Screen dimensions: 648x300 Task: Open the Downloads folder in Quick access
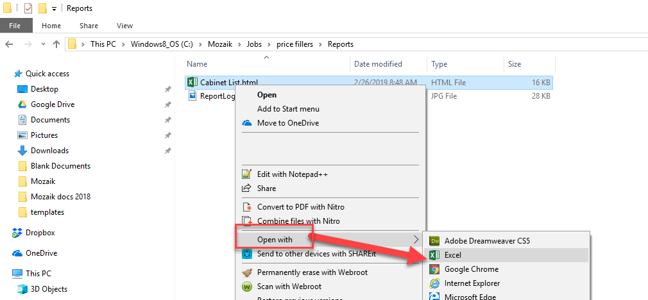49,151
